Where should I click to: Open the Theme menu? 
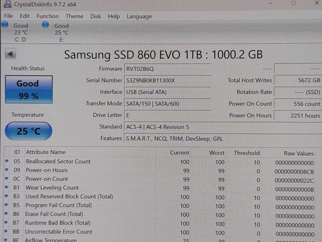[x=75, y=16]
